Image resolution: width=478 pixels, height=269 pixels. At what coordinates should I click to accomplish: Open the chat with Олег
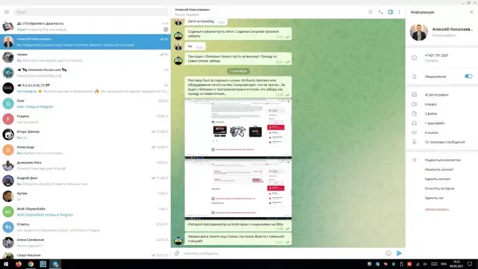(x=85, y=104)
